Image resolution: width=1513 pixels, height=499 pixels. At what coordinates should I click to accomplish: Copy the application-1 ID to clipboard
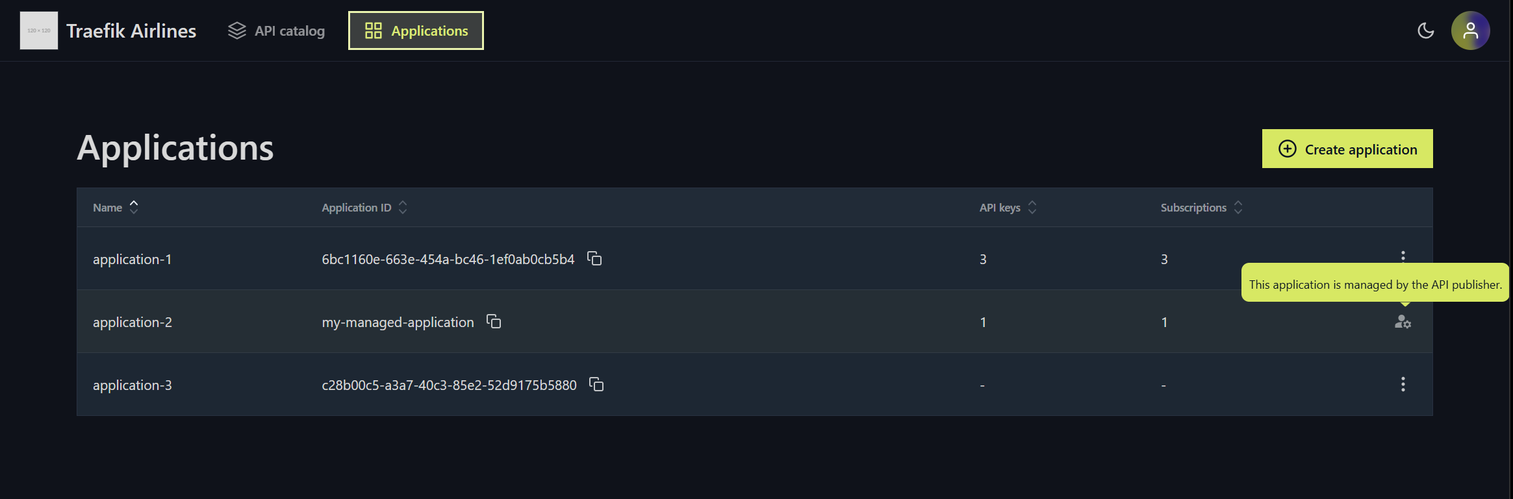coord(594,258)
